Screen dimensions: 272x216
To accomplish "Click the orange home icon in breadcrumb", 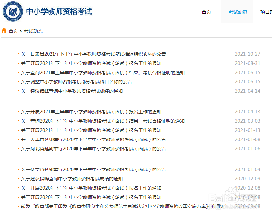I will click(4, 31).
